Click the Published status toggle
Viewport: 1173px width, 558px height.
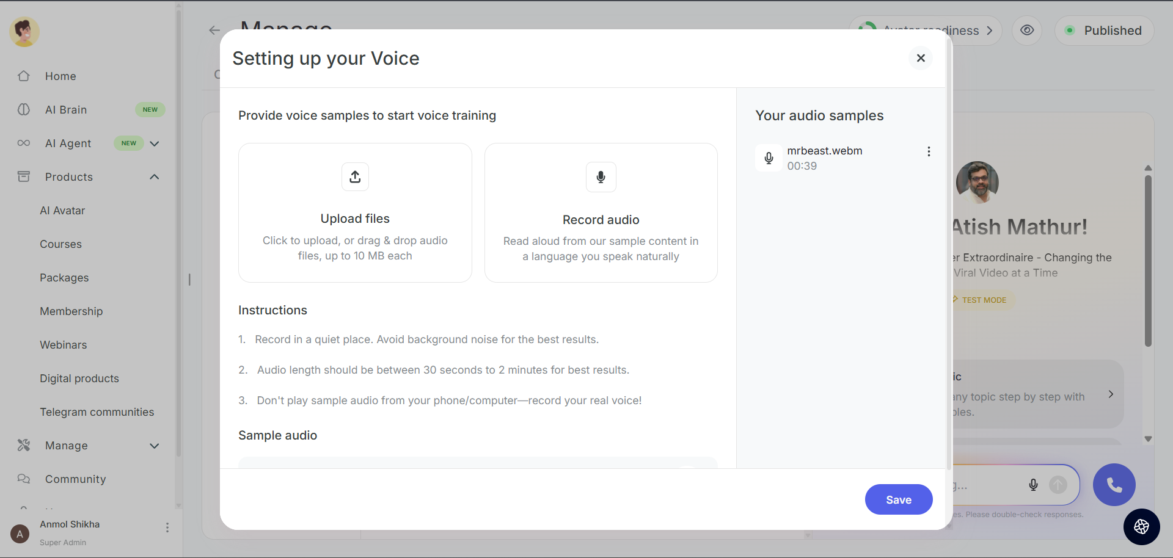pos(1104,31)
